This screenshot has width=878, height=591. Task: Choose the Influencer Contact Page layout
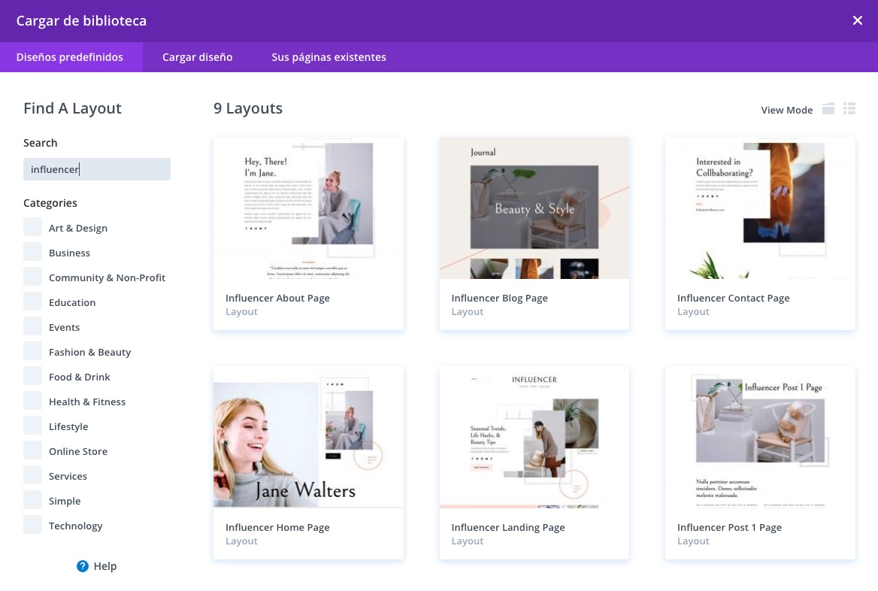tap(760, 208)
